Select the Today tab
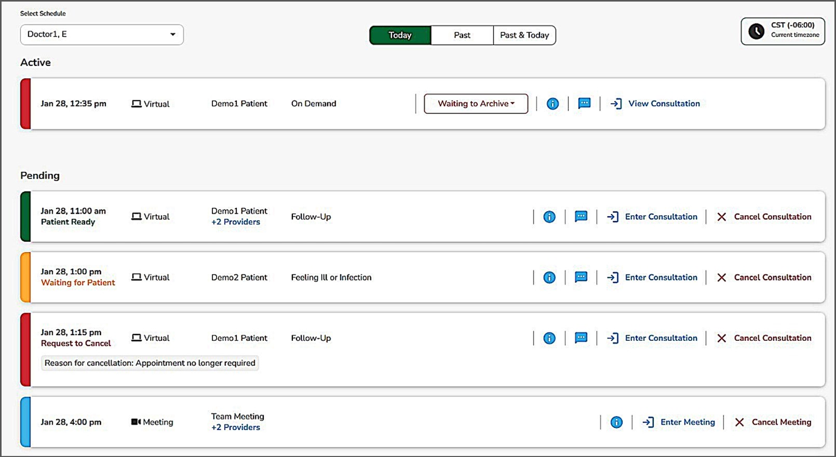 pyautogui.click(x=400, y=35)
